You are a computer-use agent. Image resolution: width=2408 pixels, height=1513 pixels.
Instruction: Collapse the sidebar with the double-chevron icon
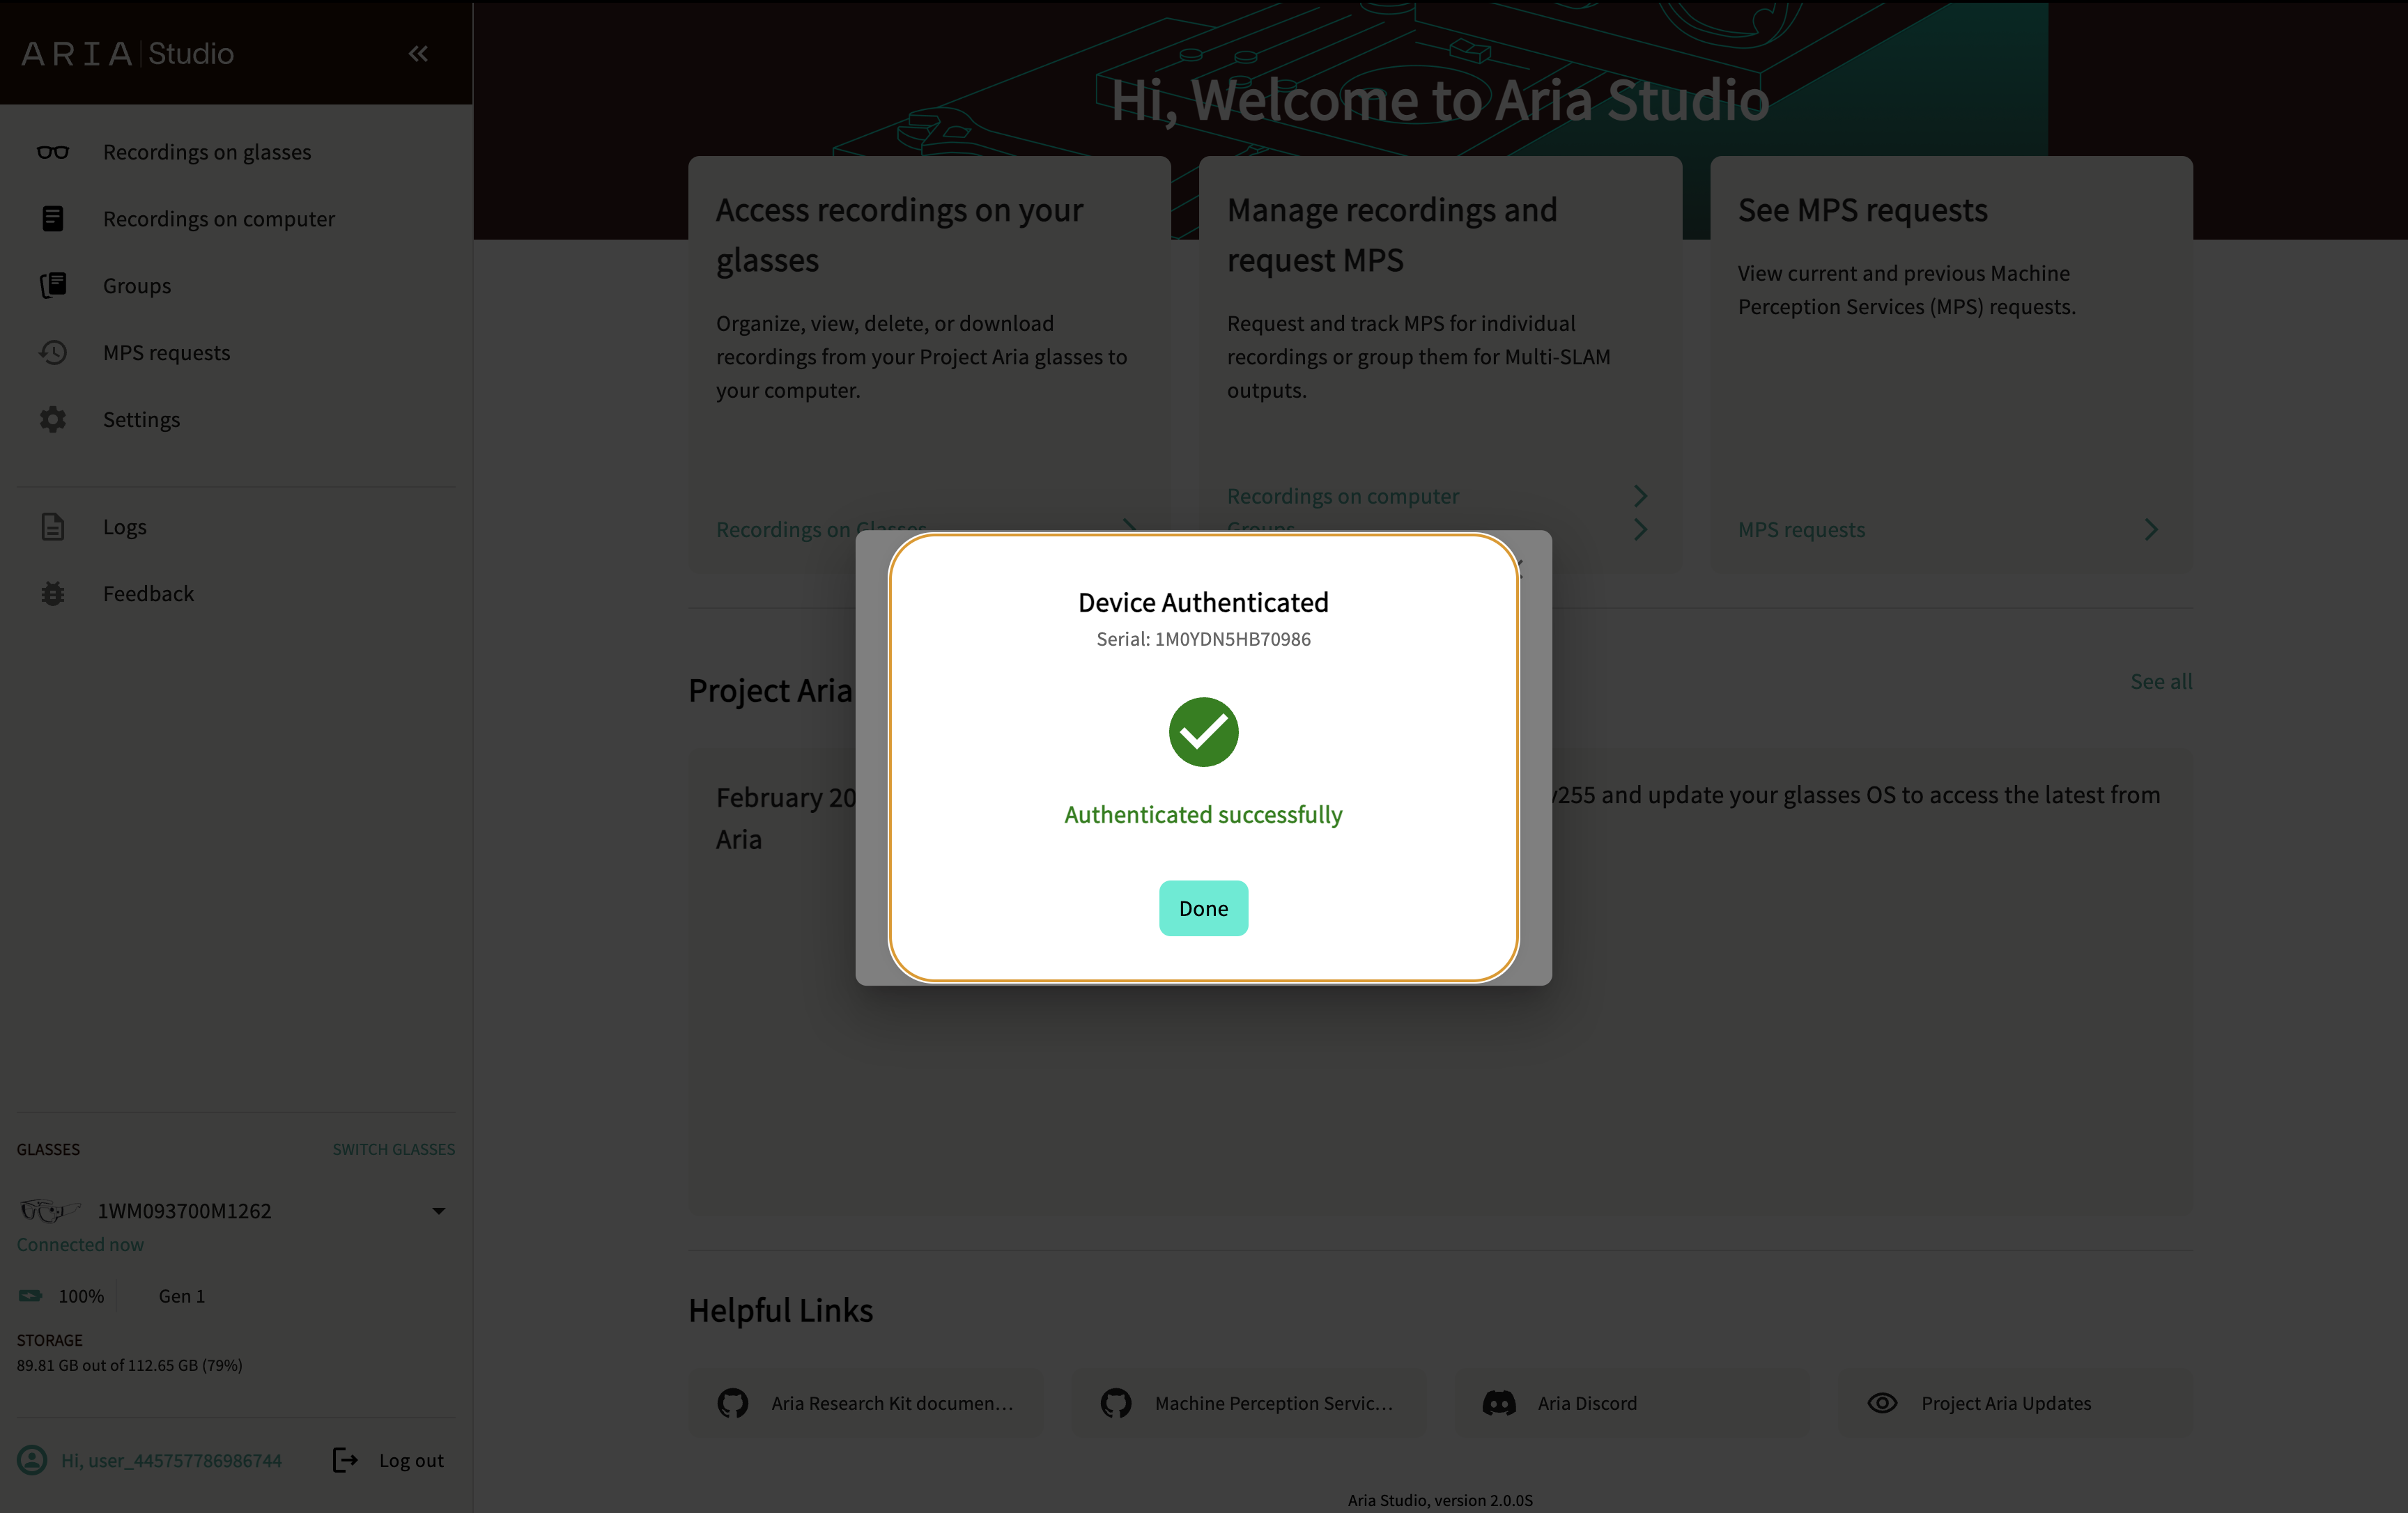click(x=418, y=54)
